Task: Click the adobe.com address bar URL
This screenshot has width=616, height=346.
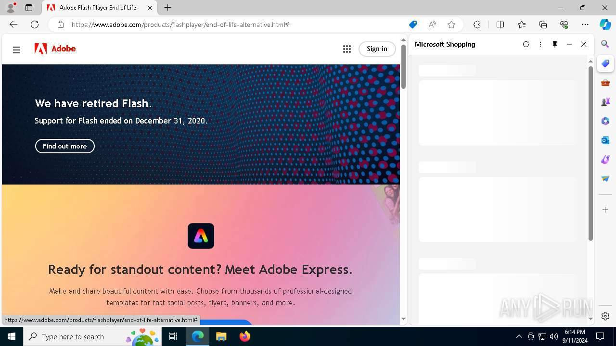Action: (x=180, y=25)
